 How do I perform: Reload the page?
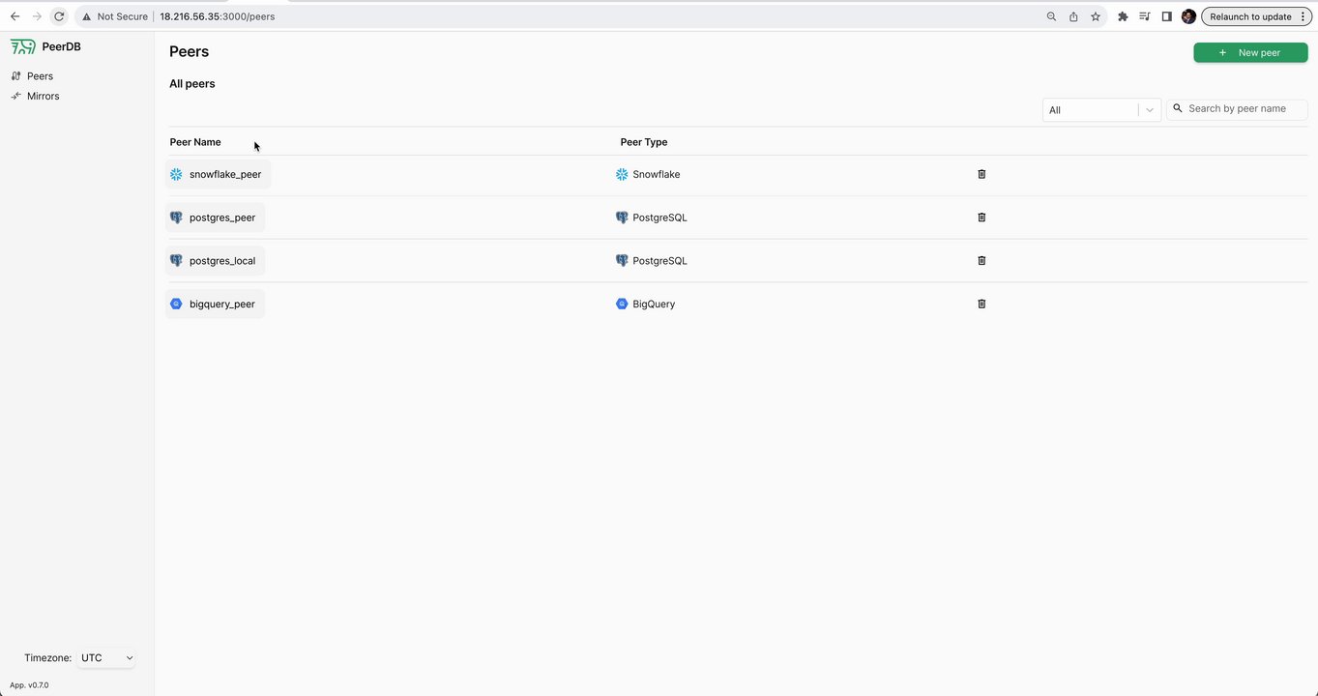click(x=59, y=16)
